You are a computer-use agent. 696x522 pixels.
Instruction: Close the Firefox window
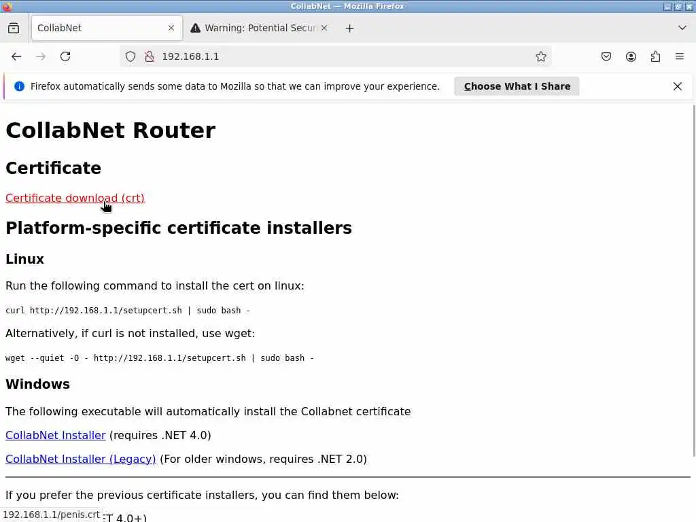pos(689,6)
